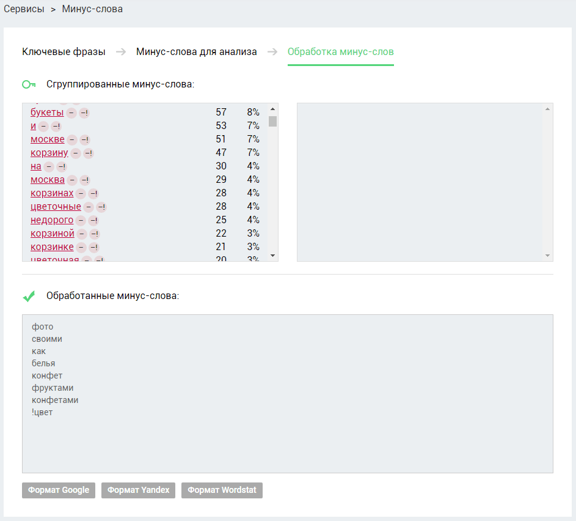Click the '-!' icon beside корзинах
The width and height of the screenshot is (576, 521).
(93, 194)
